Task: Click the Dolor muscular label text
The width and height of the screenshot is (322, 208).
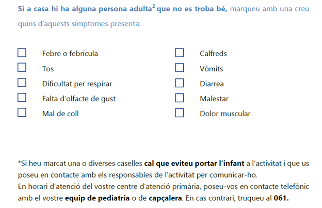Action: [x=225, y=114]
